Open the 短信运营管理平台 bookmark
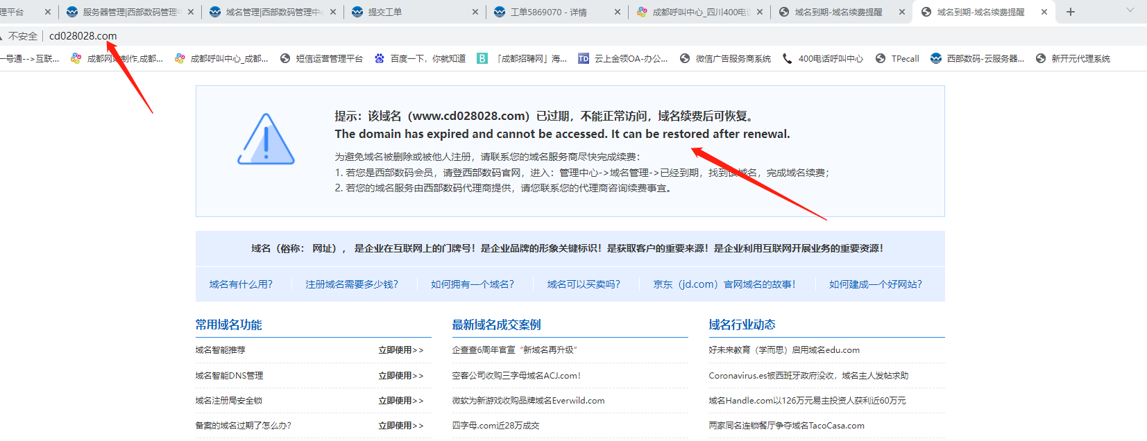Viewport: 1147px width, 441px height. tap(321, 59)
